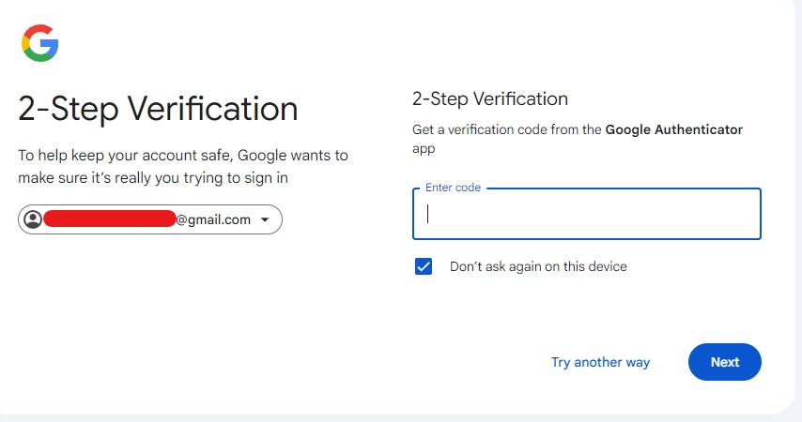The width and height of the screenshot is (802, 422).
Task: Click the redacted email address bar
Action: point(109,219)
